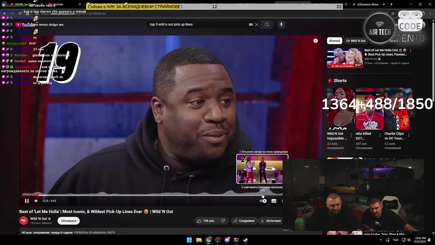This screenshot has width=435, height=245.
Task: Open Best of Let Me Holla Vol. 2 thumbnail
Action: 345,58
